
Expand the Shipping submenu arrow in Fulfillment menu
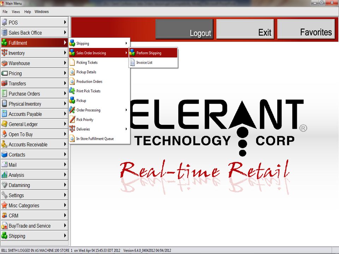pos(126,43)
